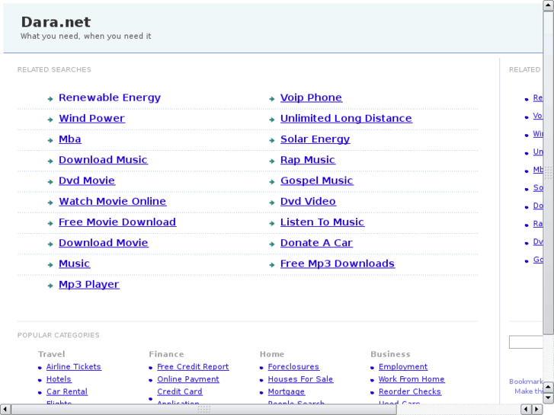Open the Mp3 Player link
This screenshot has width=554, height=415.
click(88, 285)
